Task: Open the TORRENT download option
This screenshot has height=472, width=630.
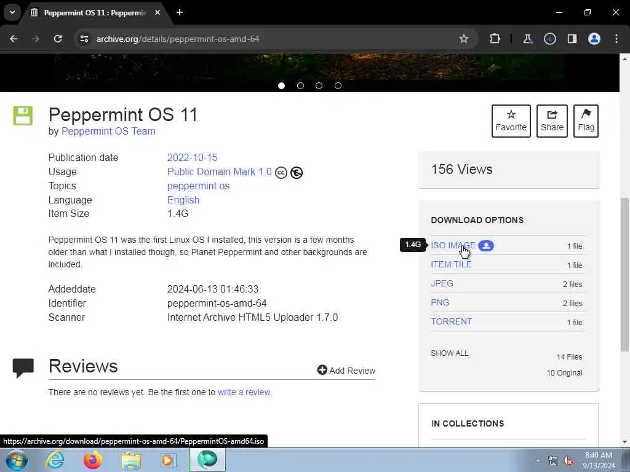Action: coord(451,321)
